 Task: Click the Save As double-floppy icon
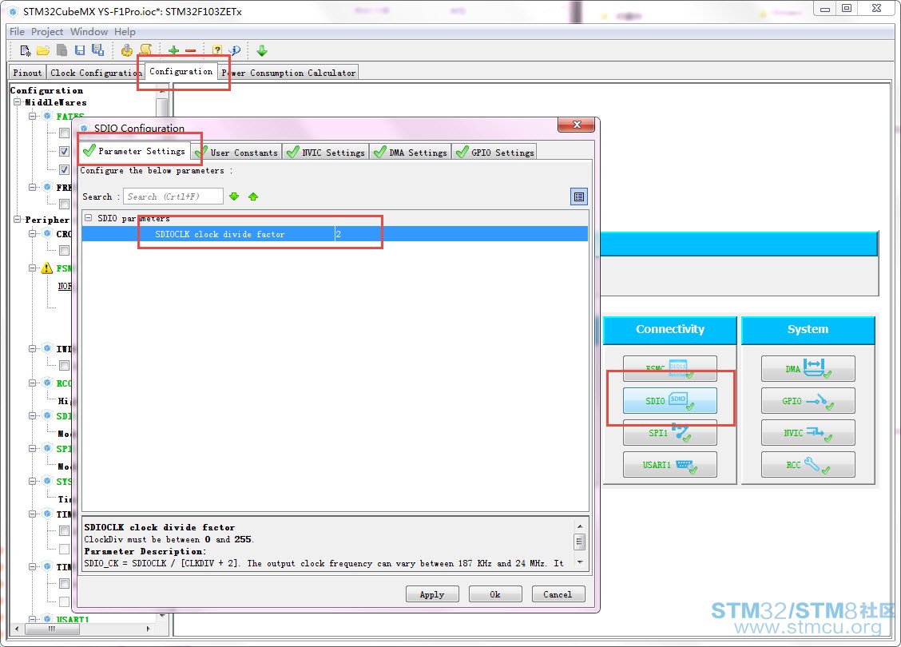[97, 50]
